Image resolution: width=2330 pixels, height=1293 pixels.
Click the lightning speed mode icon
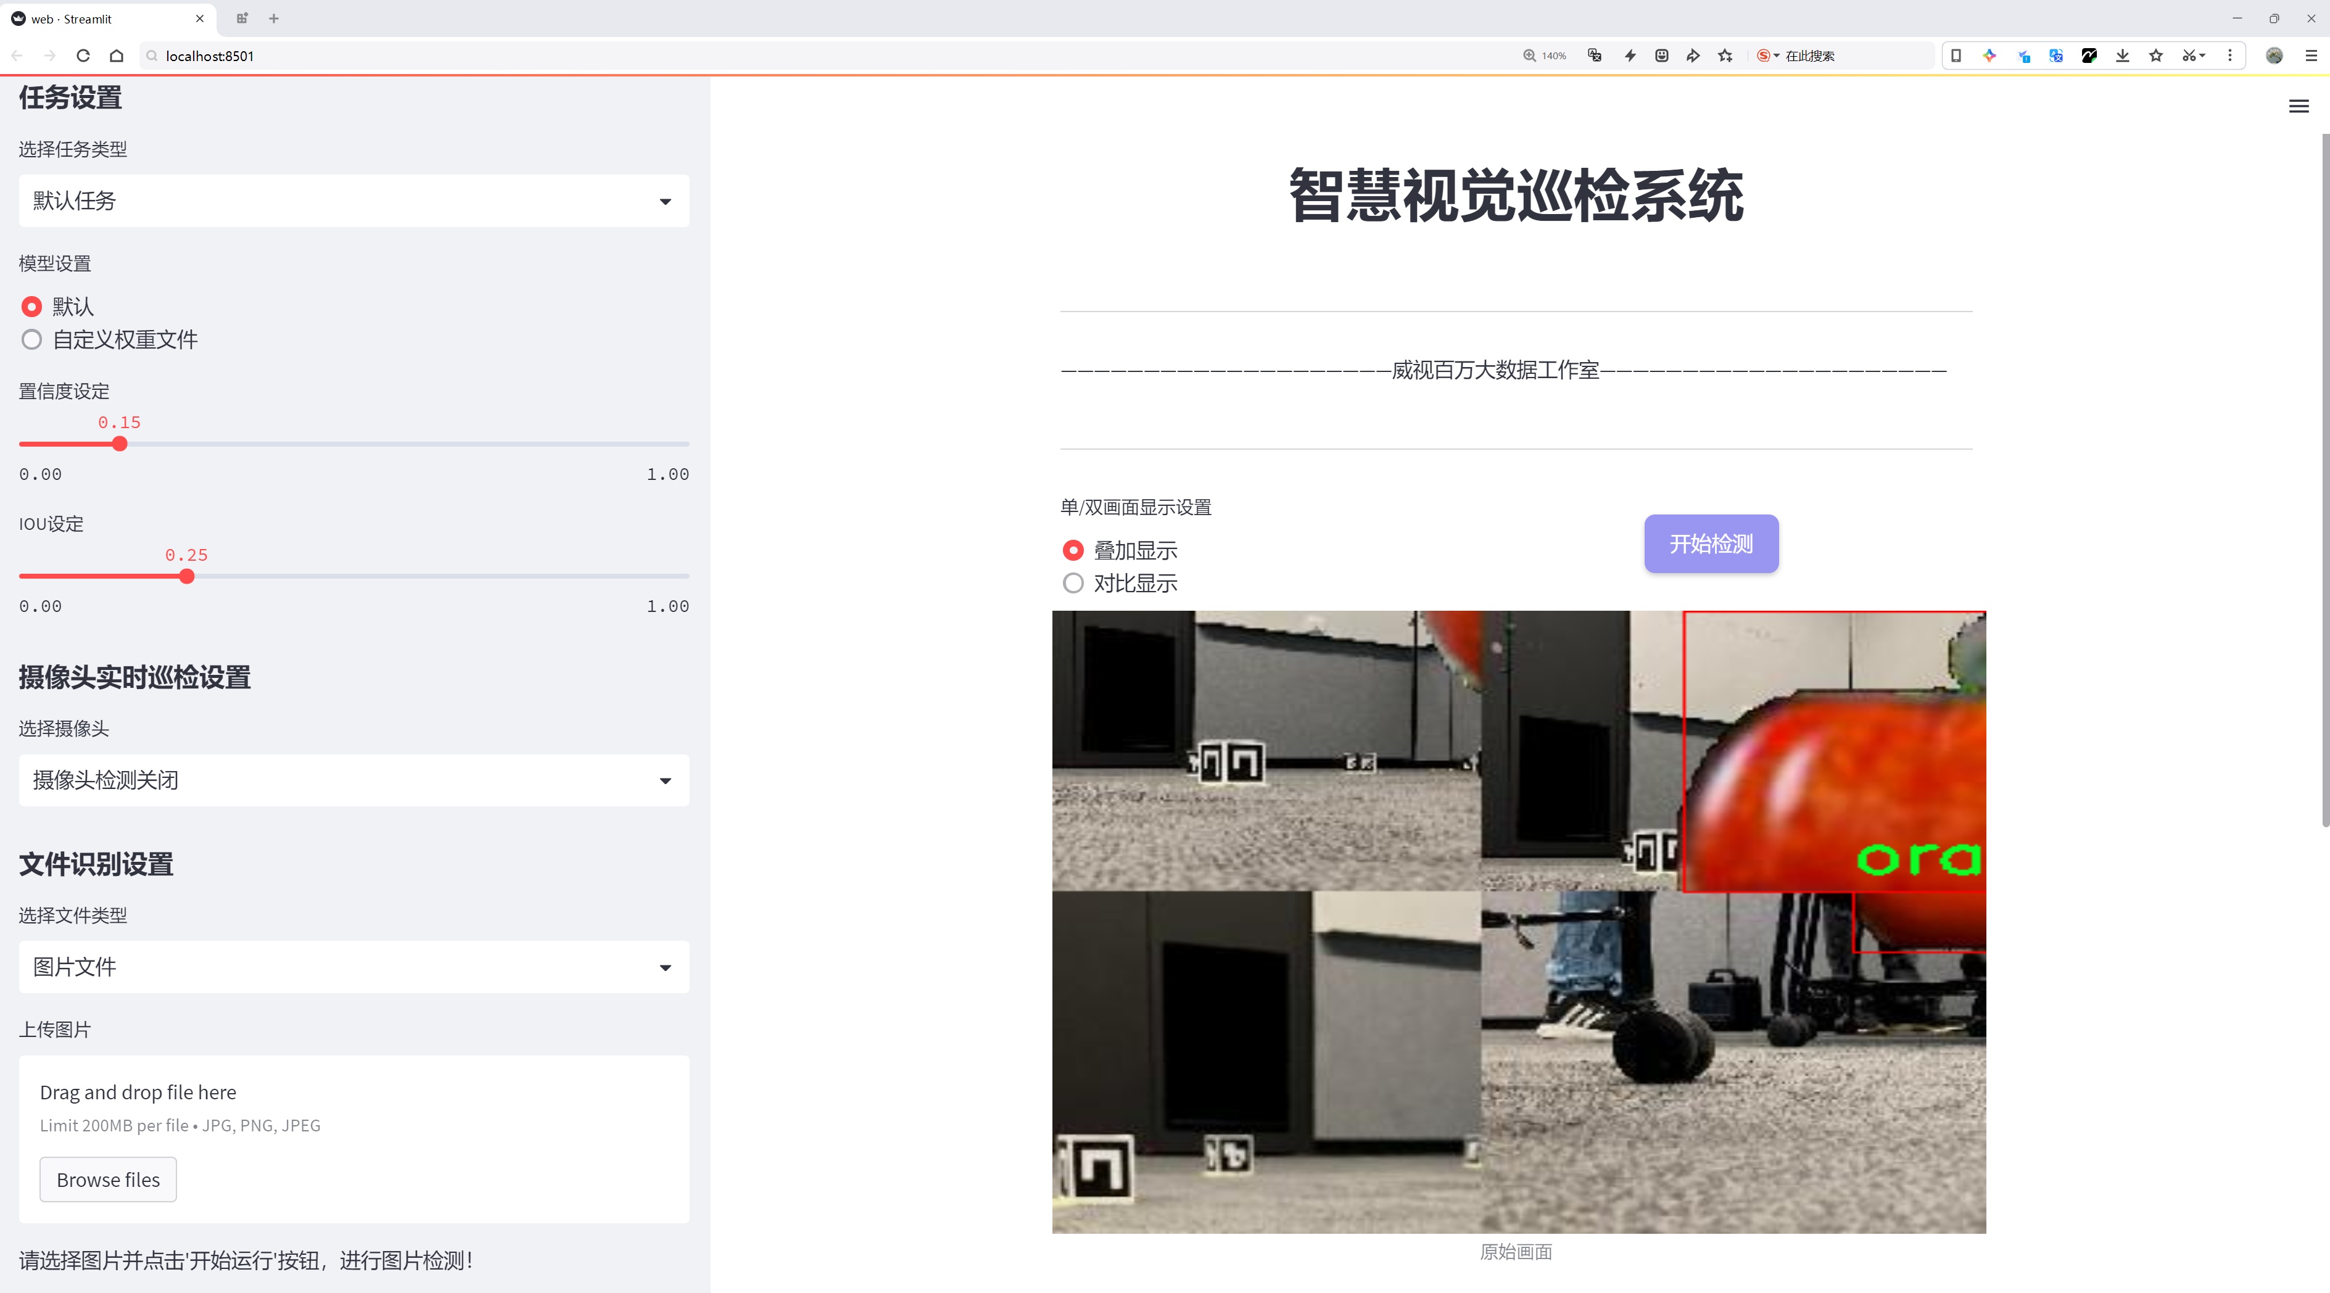pyautogui.click(x=1630, y=55)
